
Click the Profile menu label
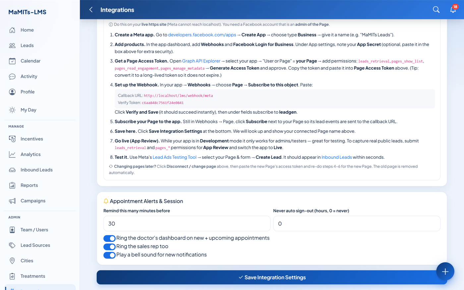(28, 92)
